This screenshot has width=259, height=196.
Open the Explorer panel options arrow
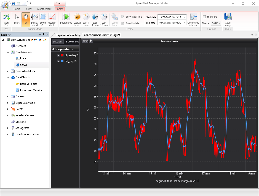pyautogui.click(x=40, y=35)
